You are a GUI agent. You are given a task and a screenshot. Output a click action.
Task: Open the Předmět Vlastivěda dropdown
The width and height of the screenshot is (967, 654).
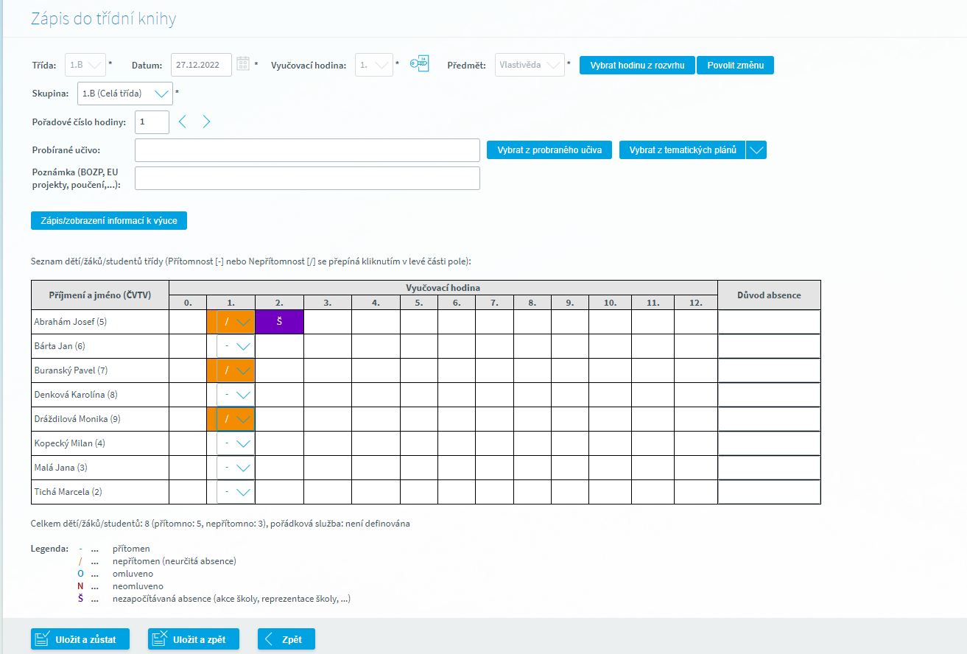pyautogui.click(x=530, y=65)
